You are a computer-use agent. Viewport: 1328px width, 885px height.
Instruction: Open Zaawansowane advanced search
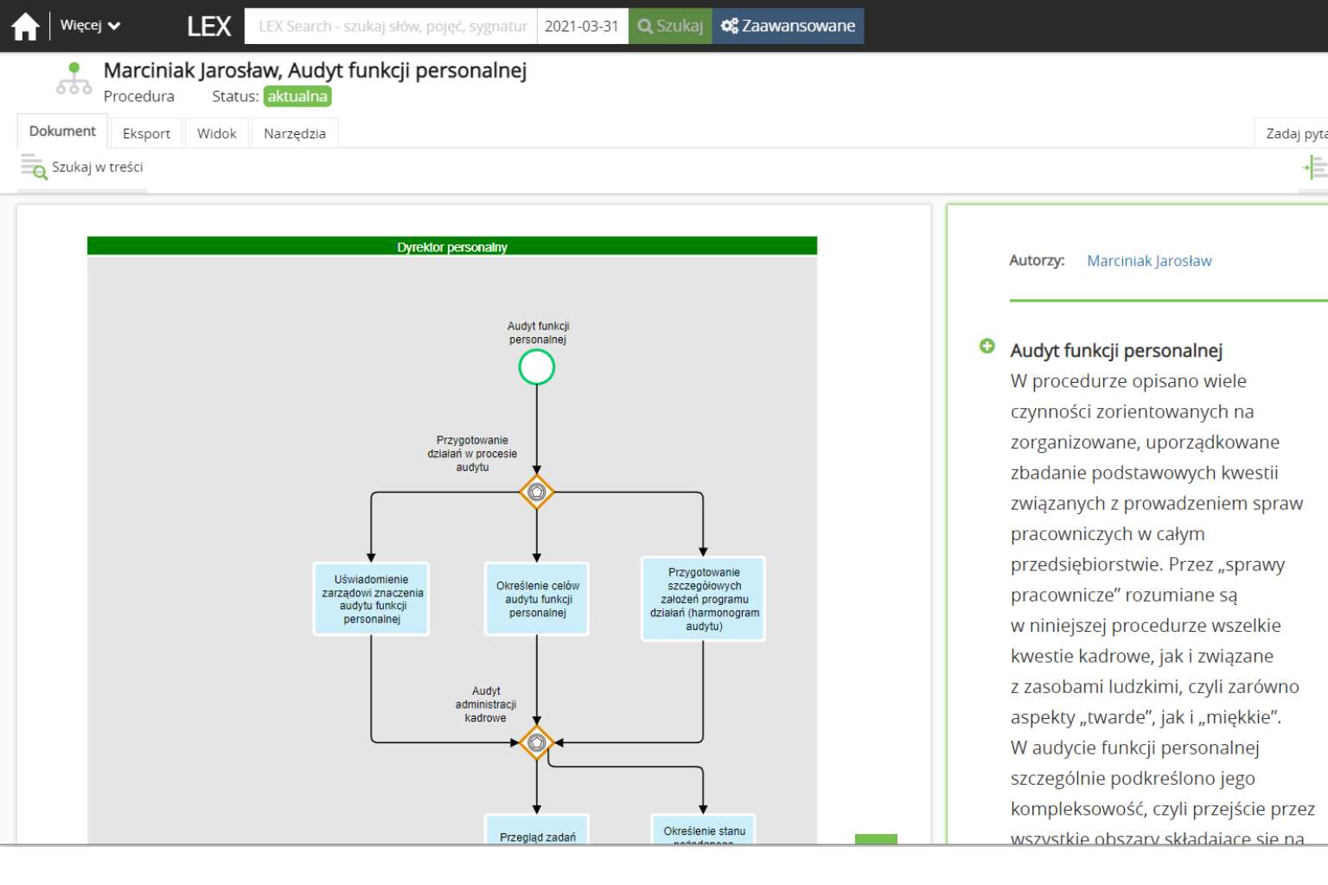point(788,27)
